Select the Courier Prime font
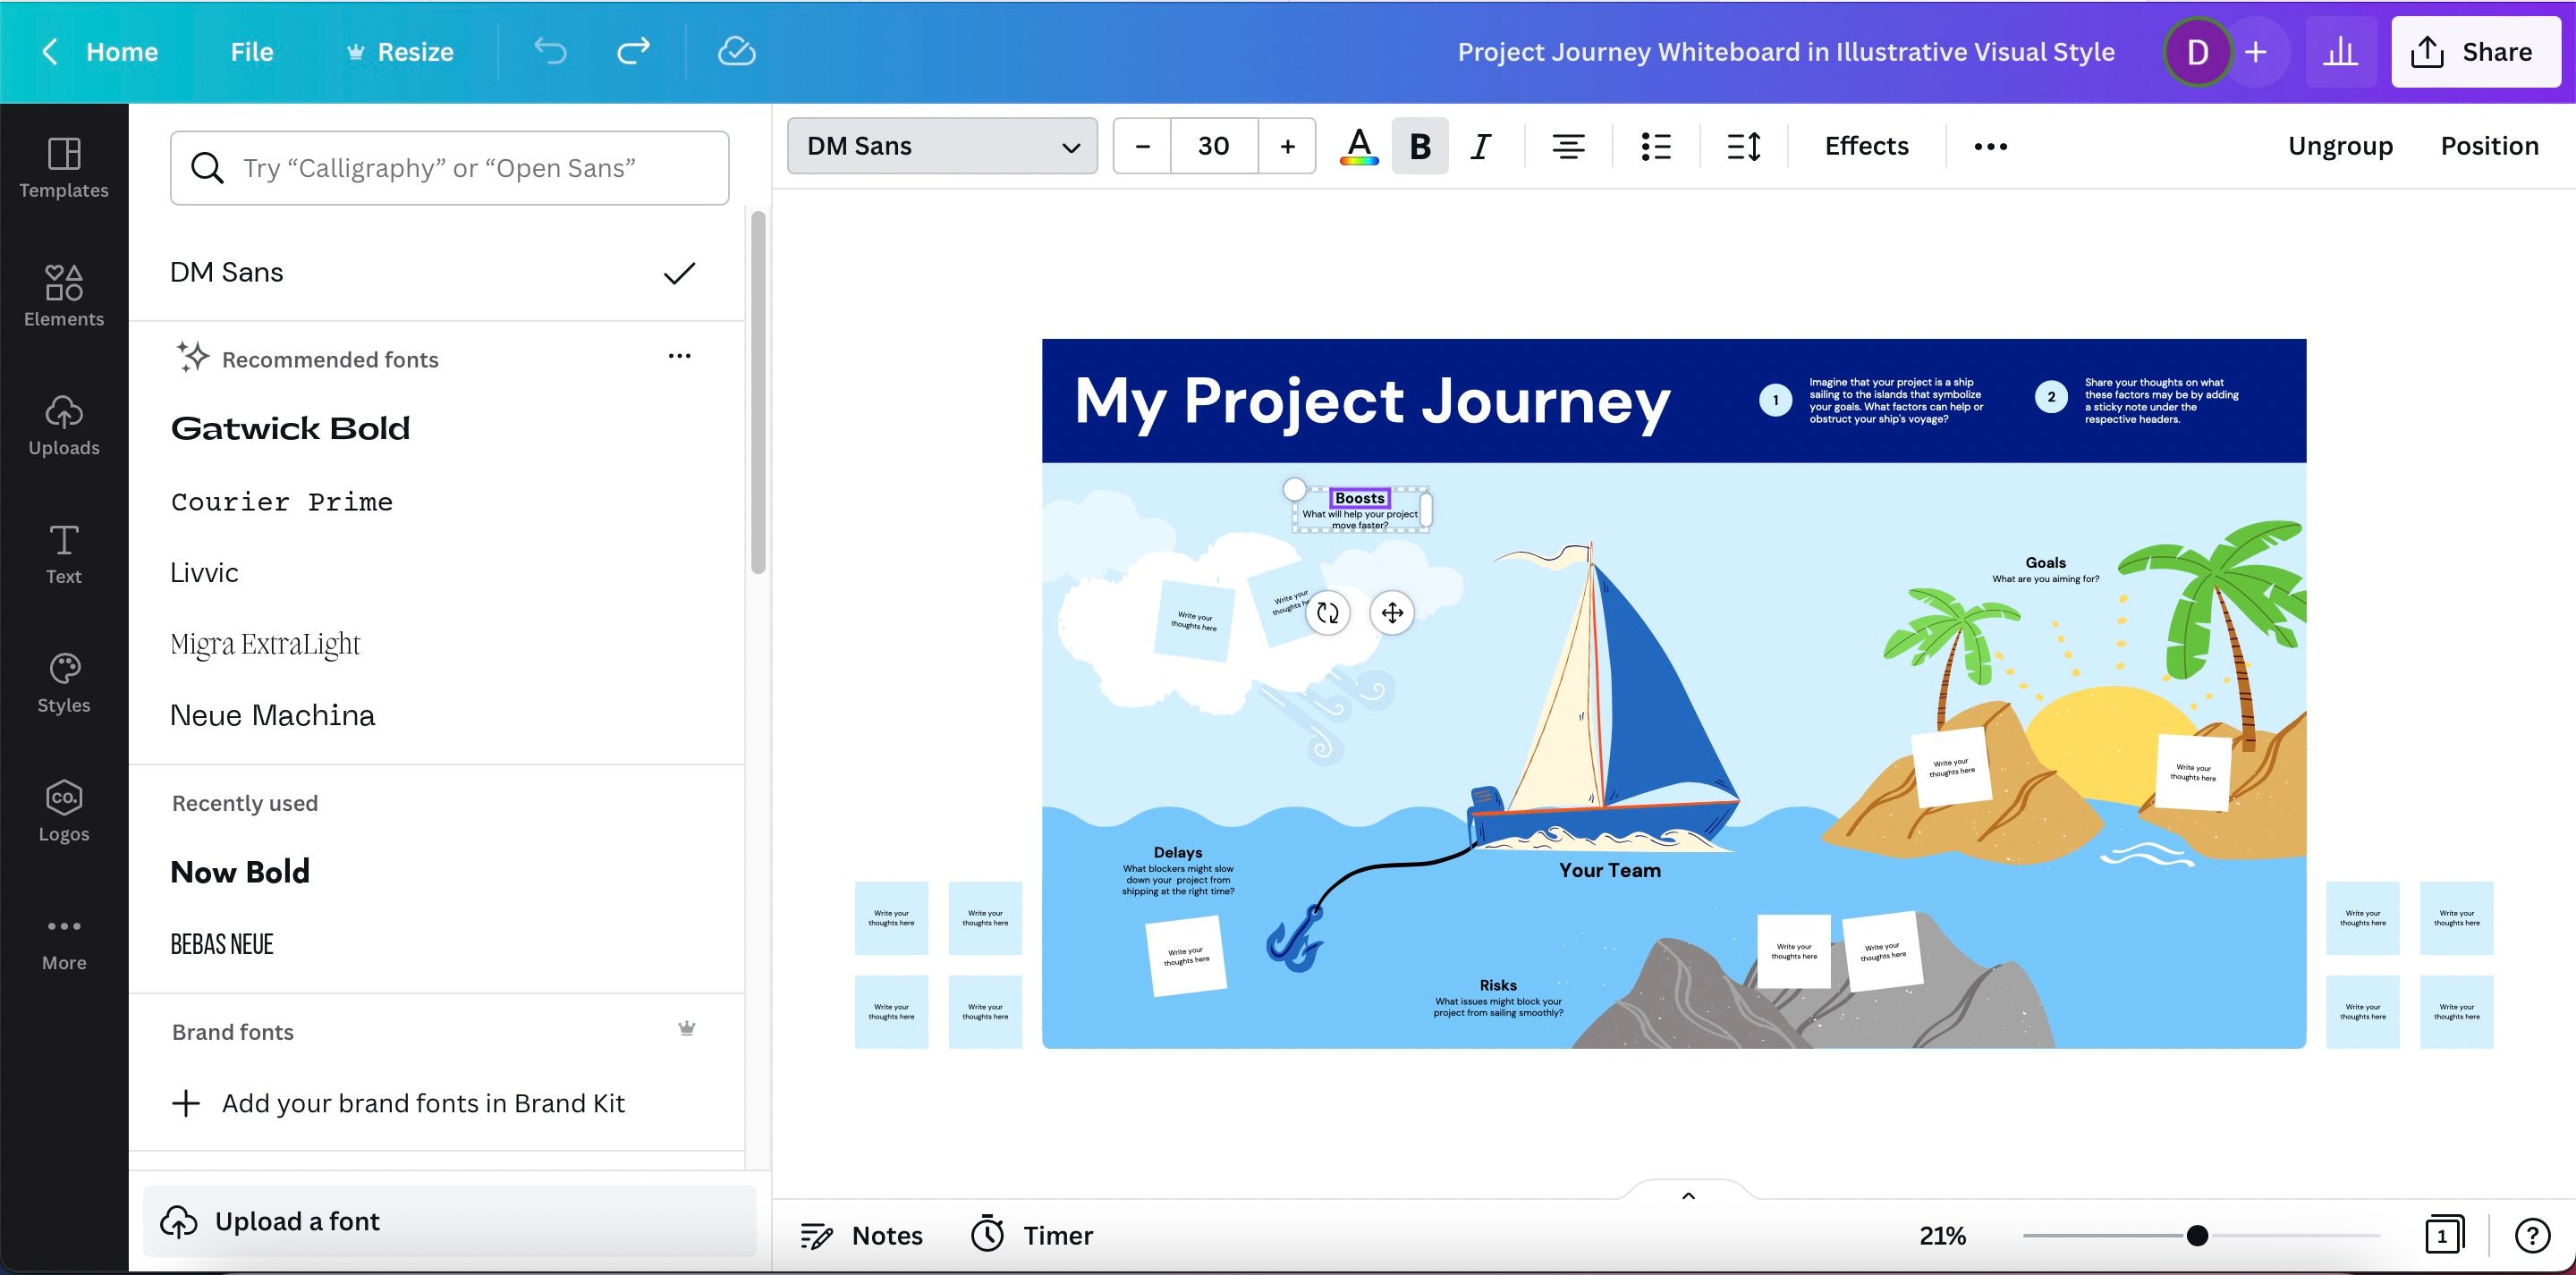The image size is (2576, 1275). click(x=281, y=501)
